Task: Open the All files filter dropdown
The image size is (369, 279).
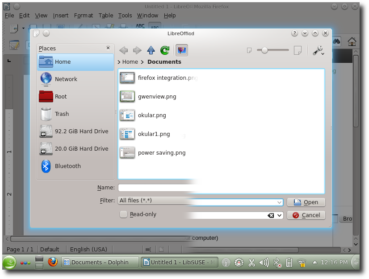Action: 200,201
